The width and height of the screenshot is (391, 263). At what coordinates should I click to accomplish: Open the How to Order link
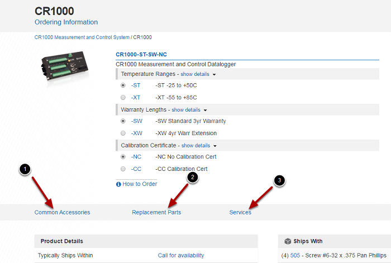coord(140,184)
